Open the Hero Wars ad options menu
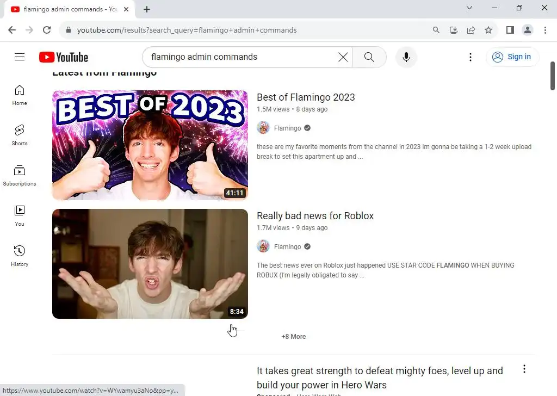Viewport: 557px width, 396px height. (x=524, y=369)
